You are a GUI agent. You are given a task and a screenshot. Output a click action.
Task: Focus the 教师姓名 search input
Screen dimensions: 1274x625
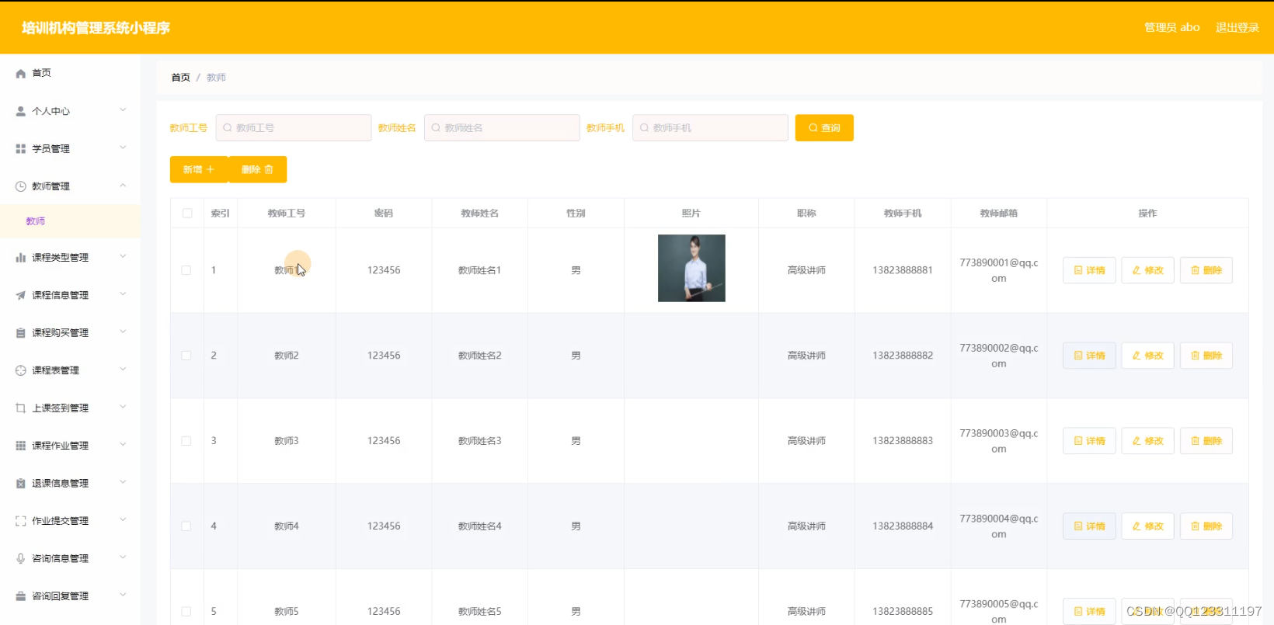(x=502, y=128)
